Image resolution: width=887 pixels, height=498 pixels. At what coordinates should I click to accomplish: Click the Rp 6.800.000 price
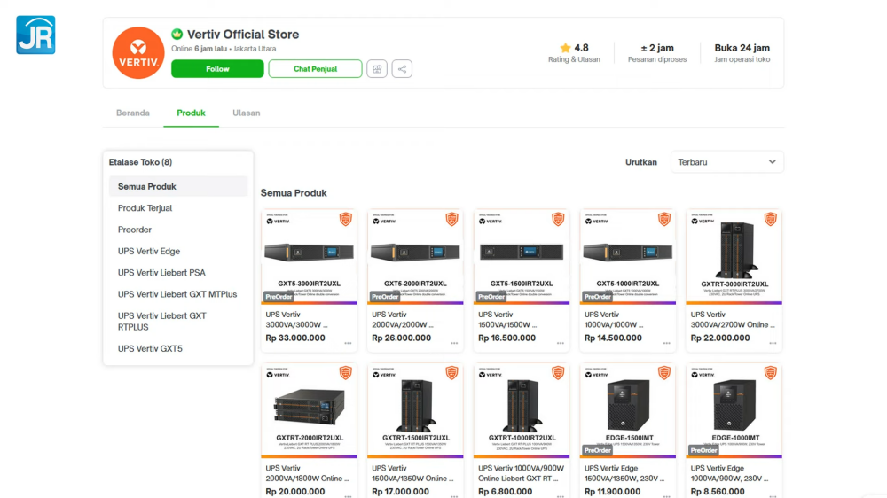pos(506,492)
